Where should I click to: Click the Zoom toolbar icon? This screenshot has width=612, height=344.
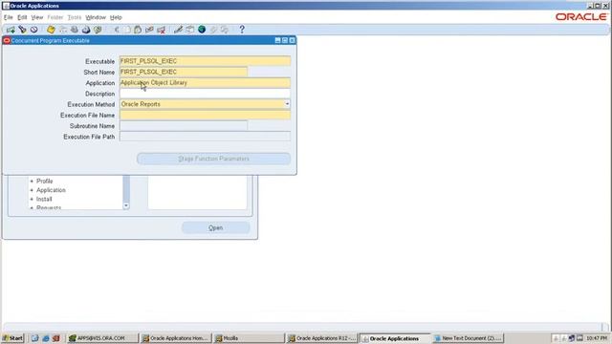coord(190,30)
